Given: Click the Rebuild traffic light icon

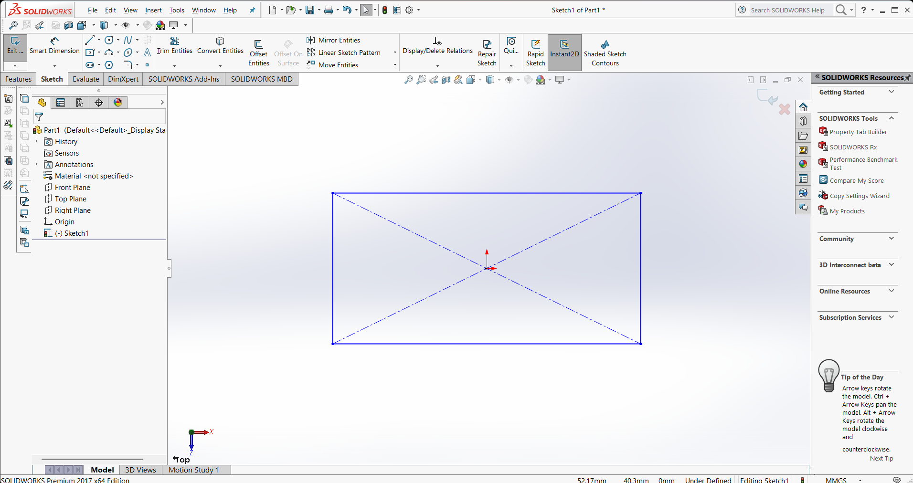Looking at the screenshot, I should 385,10.
